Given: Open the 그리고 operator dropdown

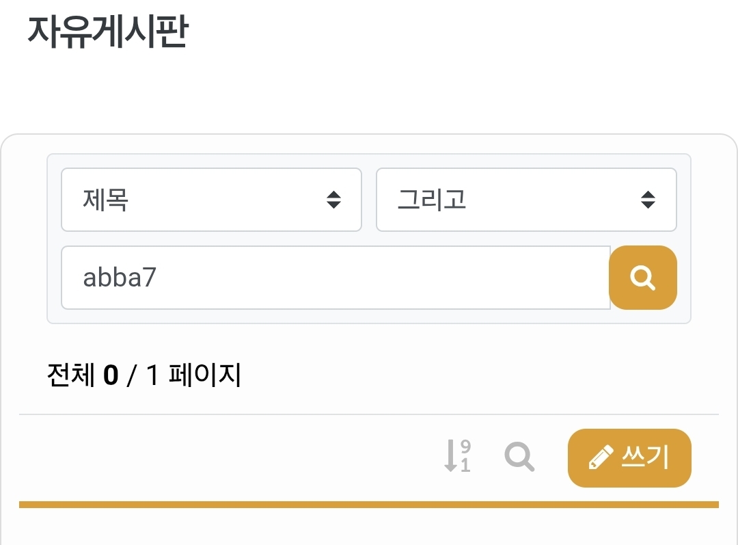Looking at the screenshot, I should (526, 200).
